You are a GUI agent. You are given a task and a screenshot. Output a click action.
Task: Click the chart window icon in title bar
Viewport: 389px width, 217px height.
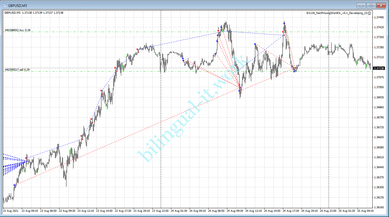click(5, 5)
